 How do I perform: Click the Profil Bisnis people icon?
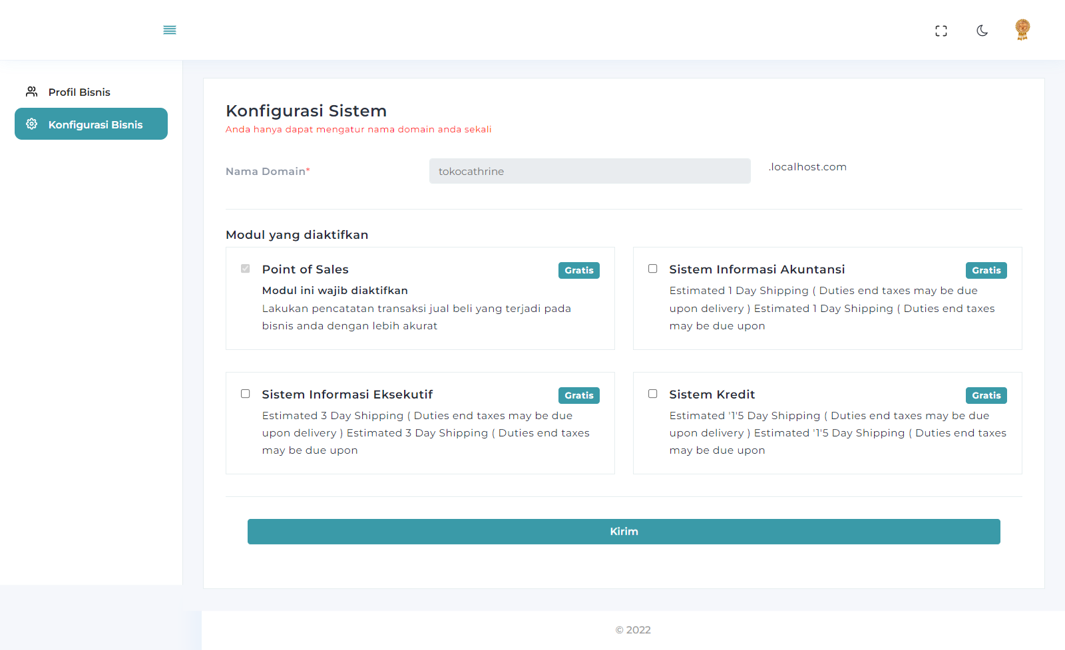(x=31, y=92)
